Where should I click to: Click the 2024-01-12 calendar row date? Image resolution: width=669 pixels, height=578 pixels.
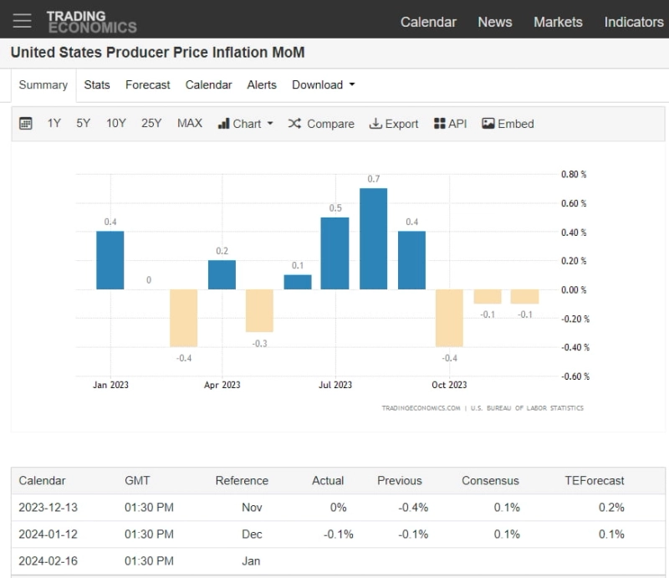48,534
